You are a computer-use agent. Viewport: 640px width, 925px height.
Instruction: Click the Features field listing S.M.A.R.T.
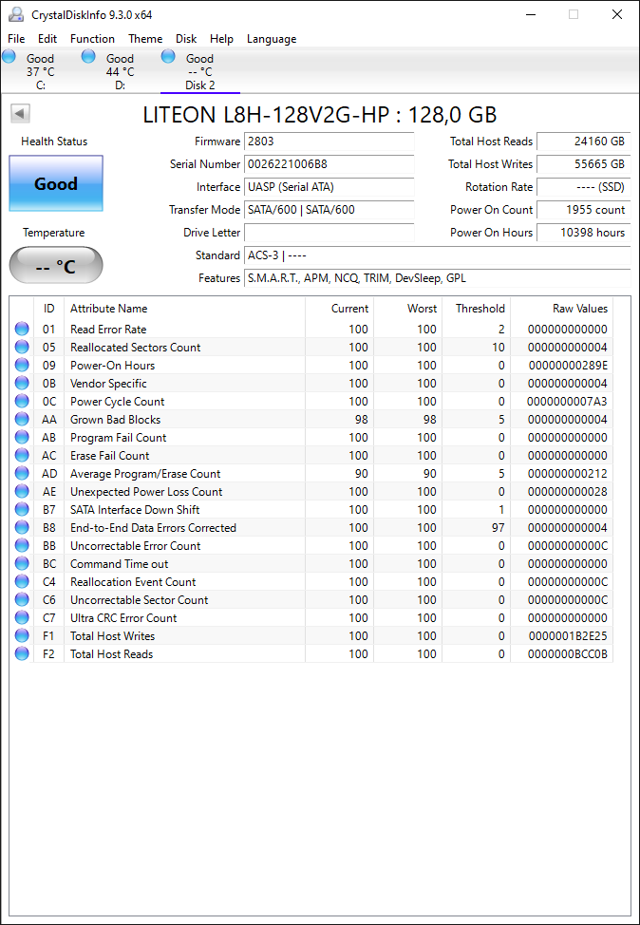point(437,278)
